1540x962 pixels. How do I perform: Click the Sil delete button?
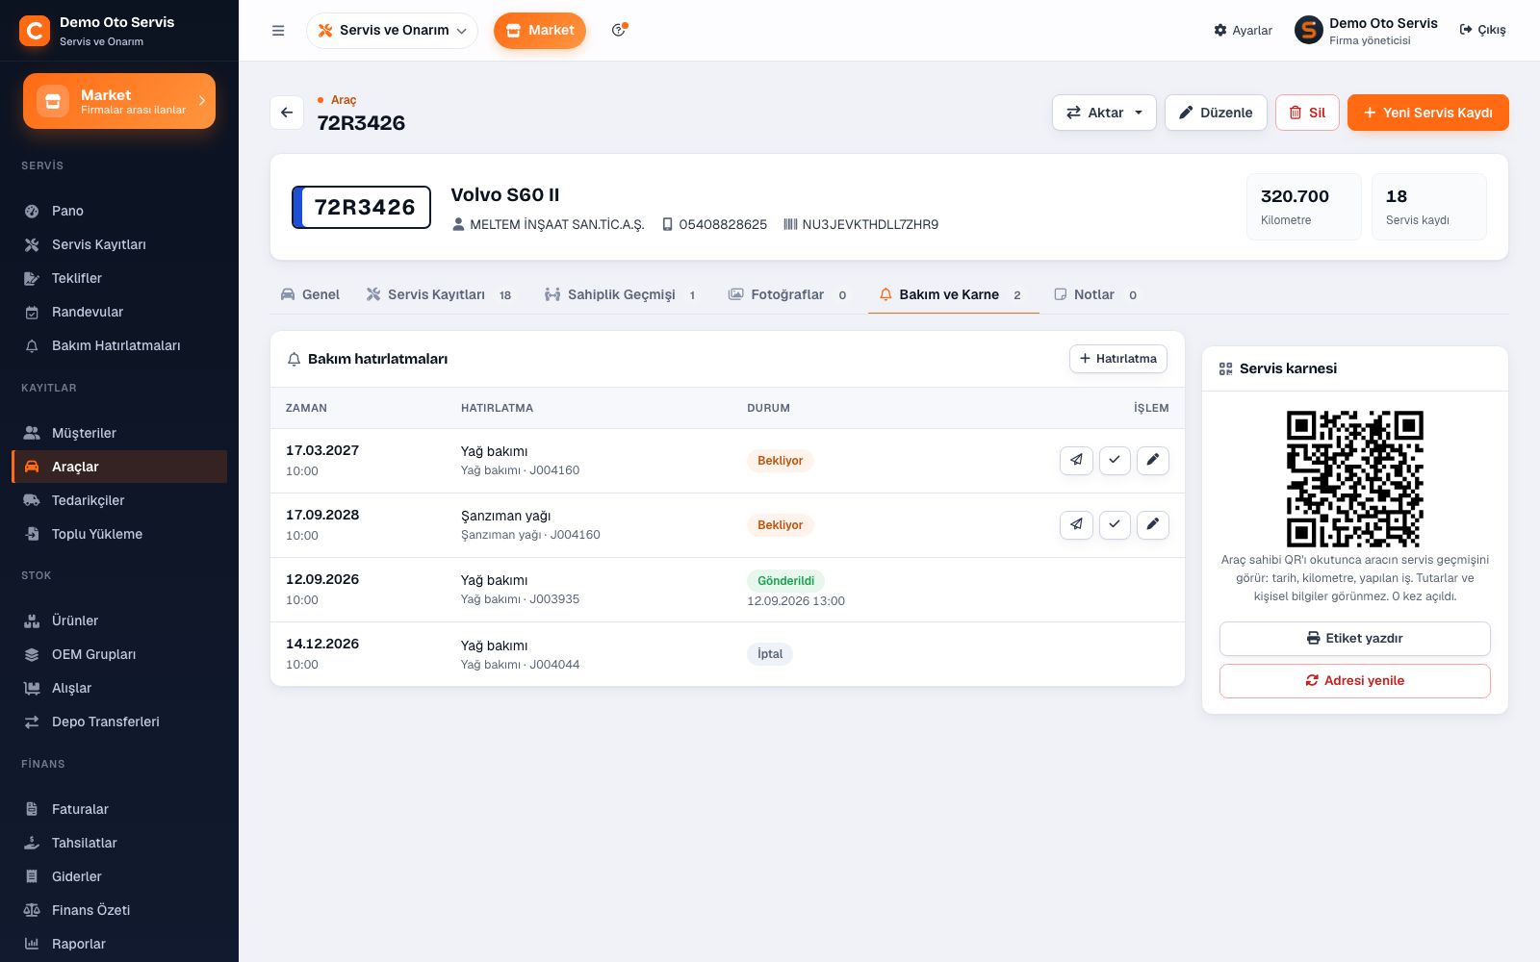pyautogui.click(x=1307, y=113)
